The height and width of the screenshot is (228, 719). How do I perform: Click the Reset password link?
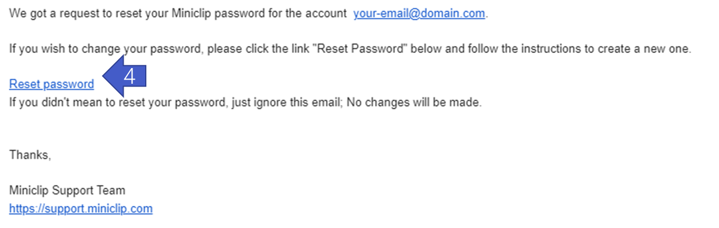(51, 84)
